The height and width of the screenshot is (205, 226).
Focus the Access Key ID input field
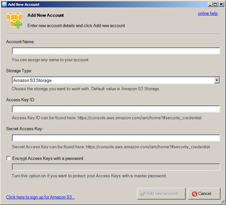tap(116, 109)
